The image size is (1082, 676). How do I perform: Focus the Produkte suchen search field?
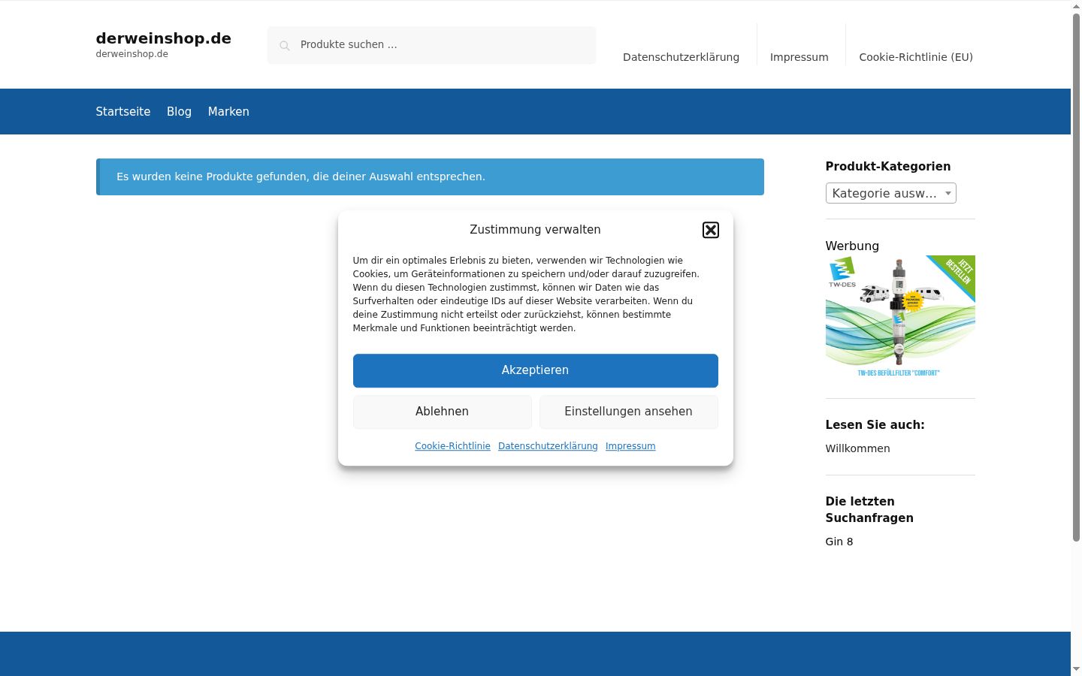click(x=431, y=45)
